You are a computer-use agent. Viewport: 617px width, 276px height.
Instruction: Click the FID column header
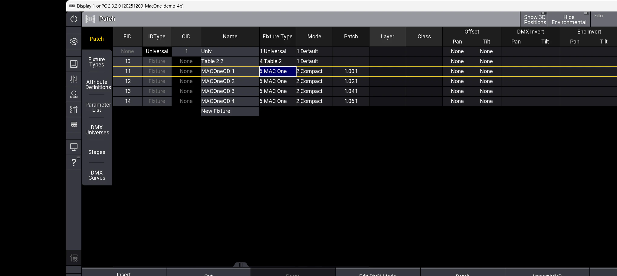(x=127, y=37)
